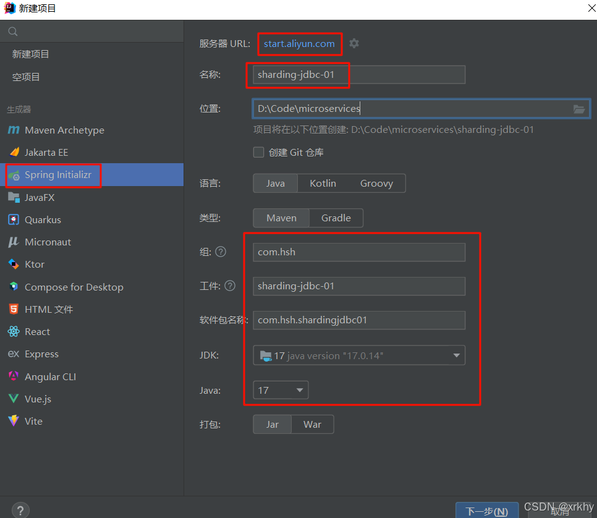Choose React generator label

pos(37,332)
